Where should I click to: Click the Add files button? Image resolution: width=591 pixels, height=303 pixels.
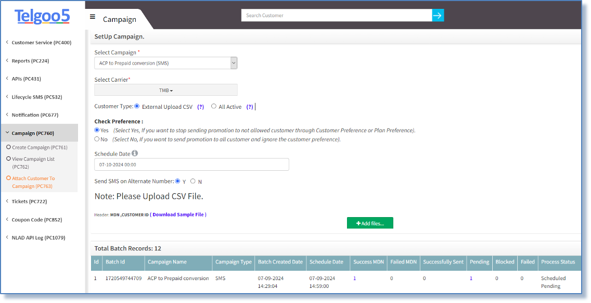(370, 223)
